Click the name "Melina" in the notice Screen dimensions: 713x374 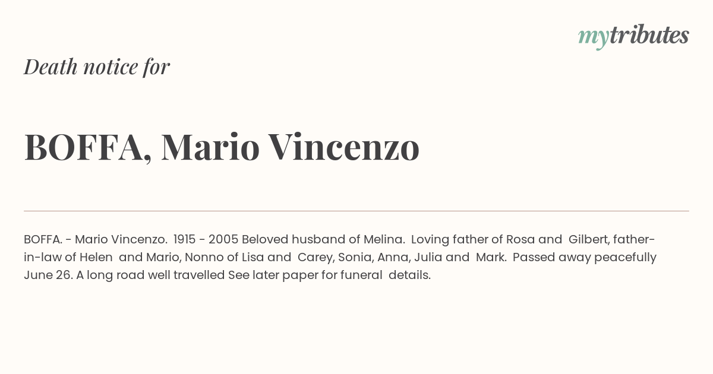pos(384,240)
